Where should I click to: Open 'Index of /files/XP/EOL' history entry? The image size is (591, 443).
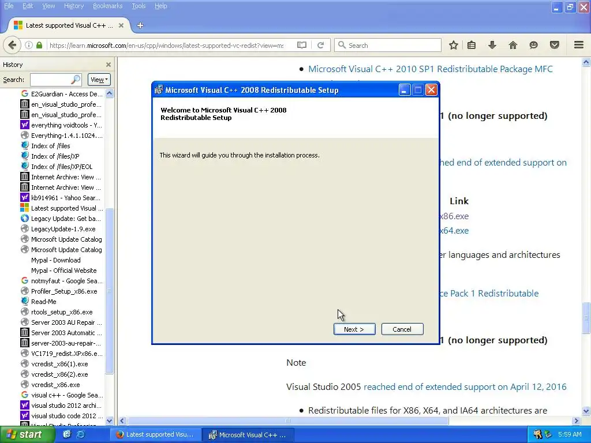(x=57, y=167)
